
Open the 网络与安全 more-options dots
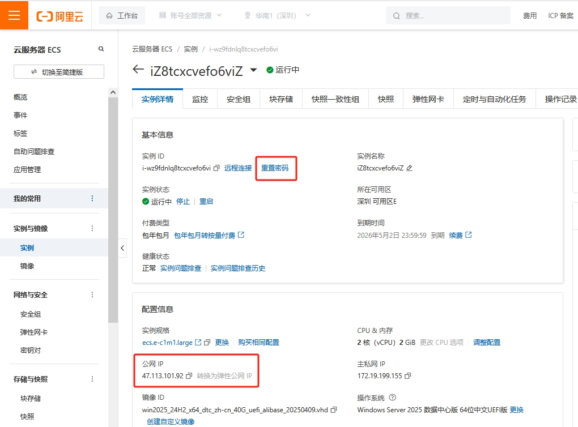[92, 294]
